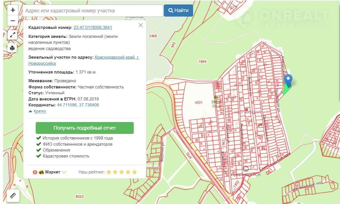This screenshot has height=204, width=340.
Task: Focus the address or cadastral number field
Action: click(x=93, y=11)
